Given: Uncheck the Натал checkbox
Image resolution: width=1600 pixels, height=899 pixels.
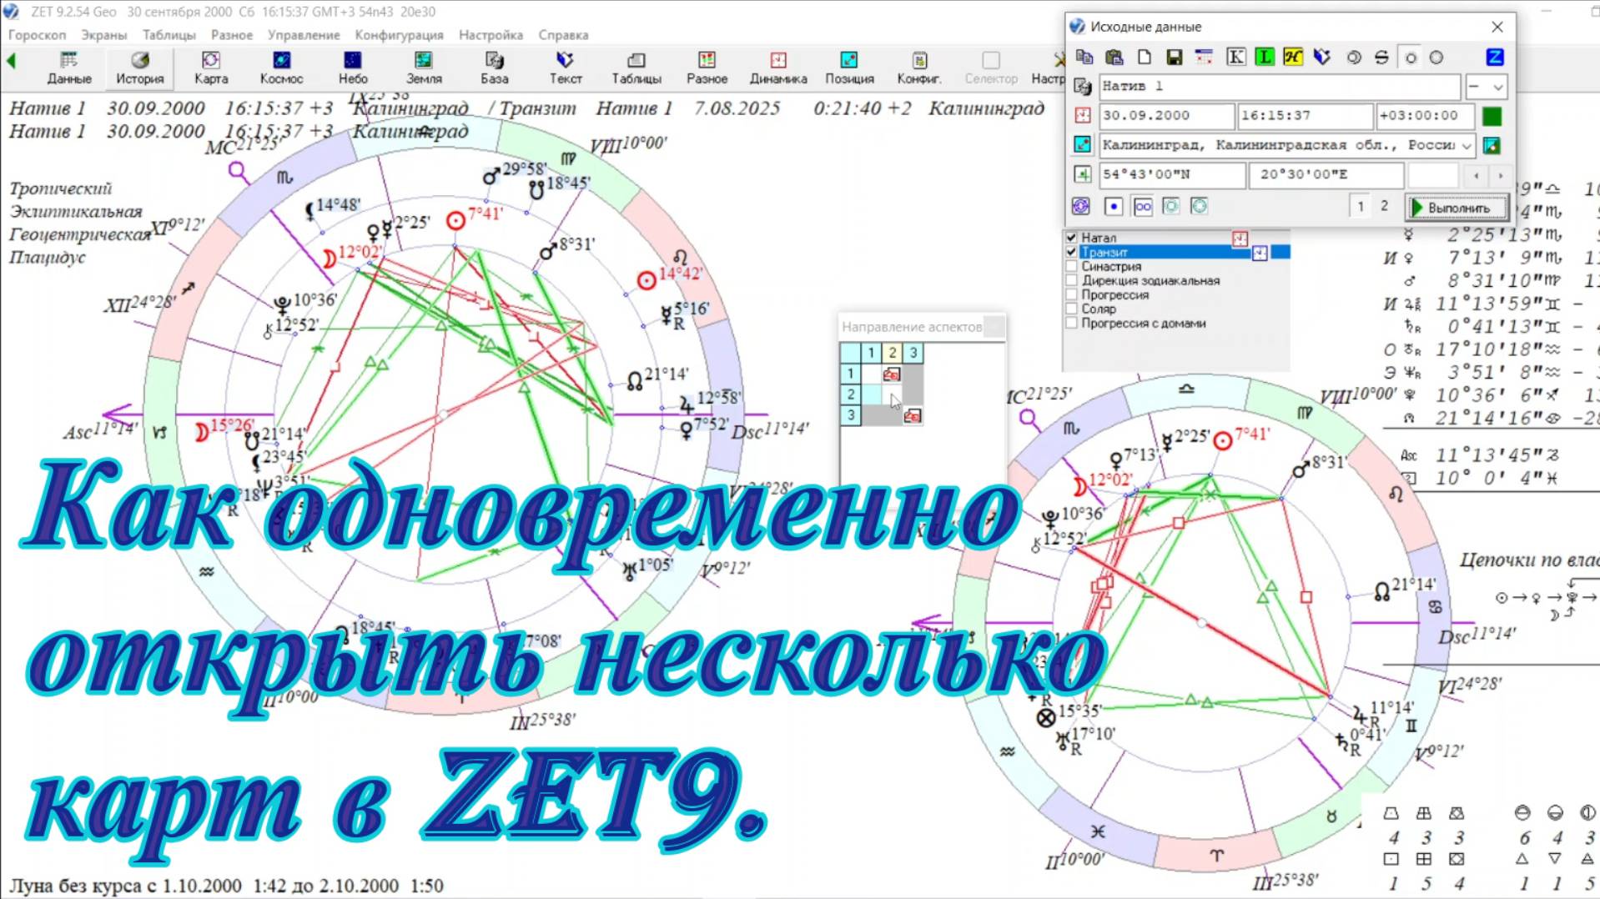Looking at the screenshot, I should point(1071,237).
